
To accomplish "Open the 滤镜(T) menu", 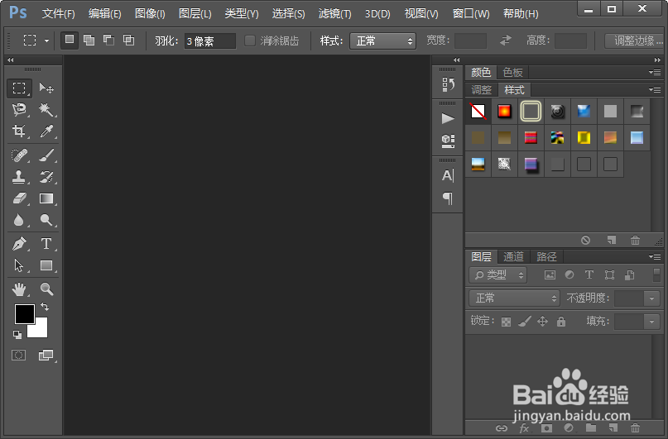I will (335, 13).
